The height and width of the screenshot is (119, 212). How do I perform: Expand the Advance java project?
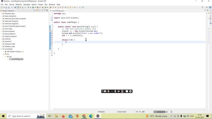(1, 14)
